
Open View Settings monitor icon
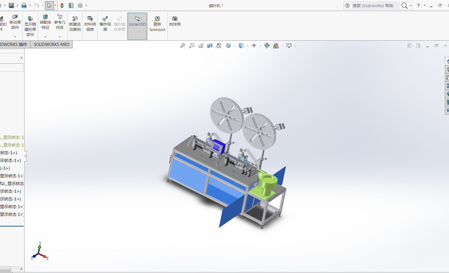click(289, 46)
